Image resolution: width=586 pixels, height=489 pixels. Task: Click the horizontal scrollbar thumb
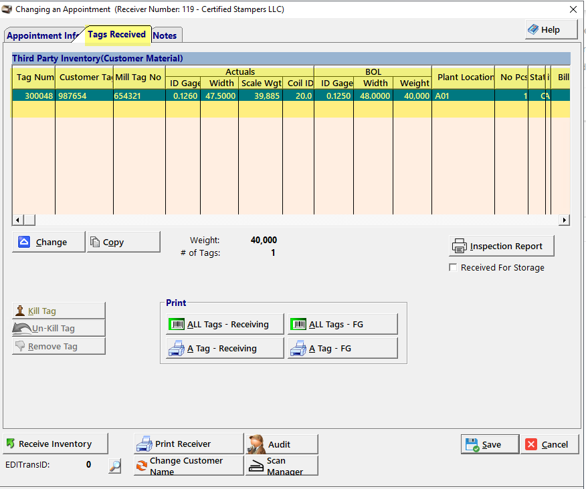[x=29, y=220]
